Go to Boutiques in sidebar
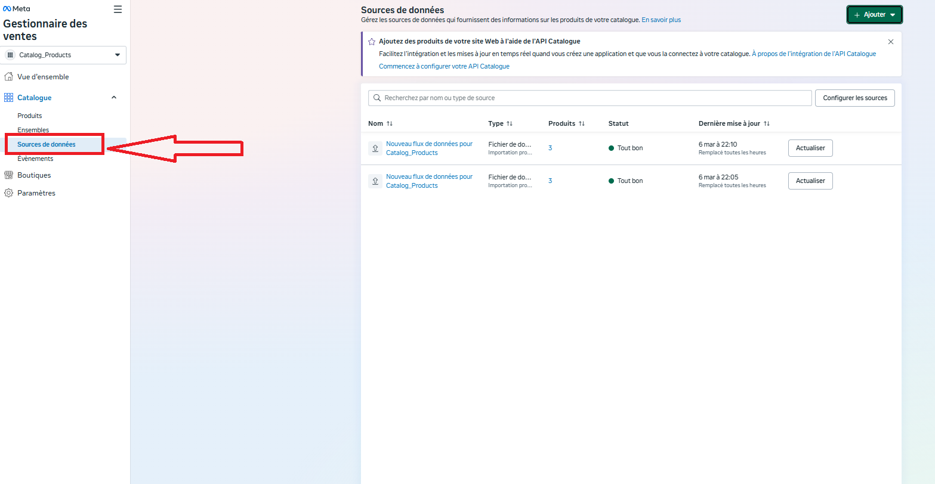 click(x=34, y=175)
